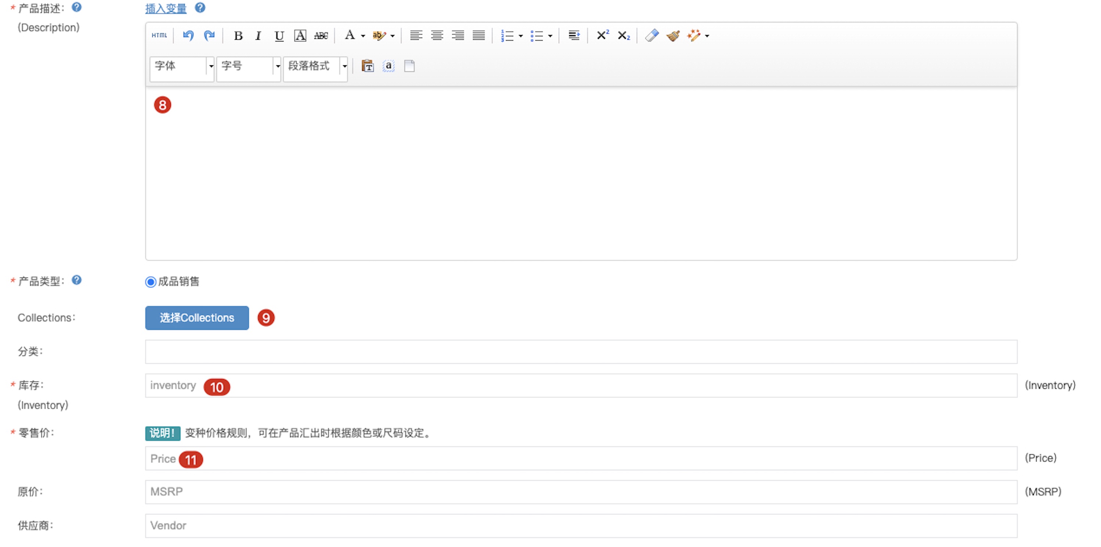Click help icon beside 产品描述 label

pyautogui.click(x=76, y=7)
